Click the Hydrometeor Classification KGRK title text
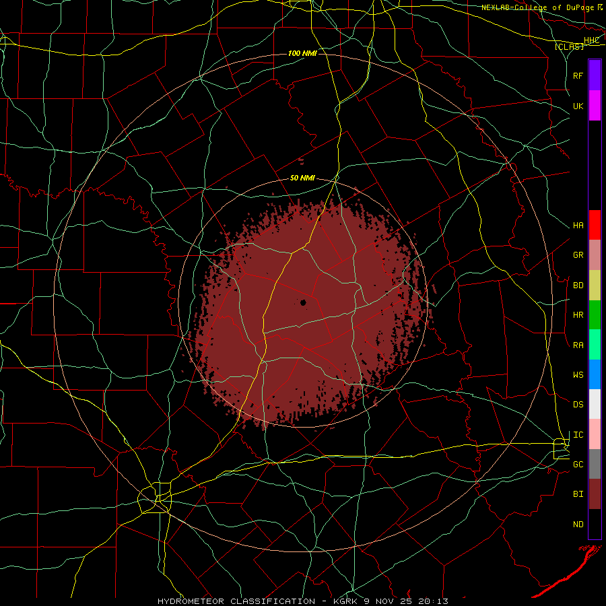606x606 pixels. 303,601
